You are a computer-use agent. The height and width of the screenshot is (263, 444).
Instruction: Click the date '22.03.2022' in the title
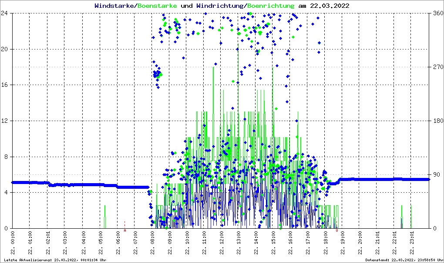coord(330,6)
